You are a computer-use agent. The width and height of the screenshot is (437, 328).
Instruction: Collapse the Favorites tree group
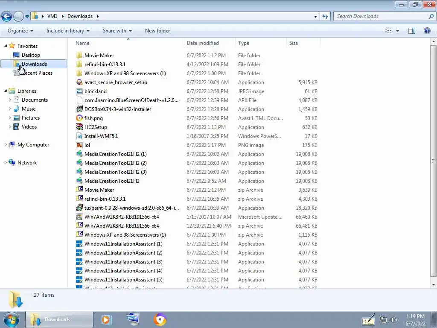[x=6, y=46]
